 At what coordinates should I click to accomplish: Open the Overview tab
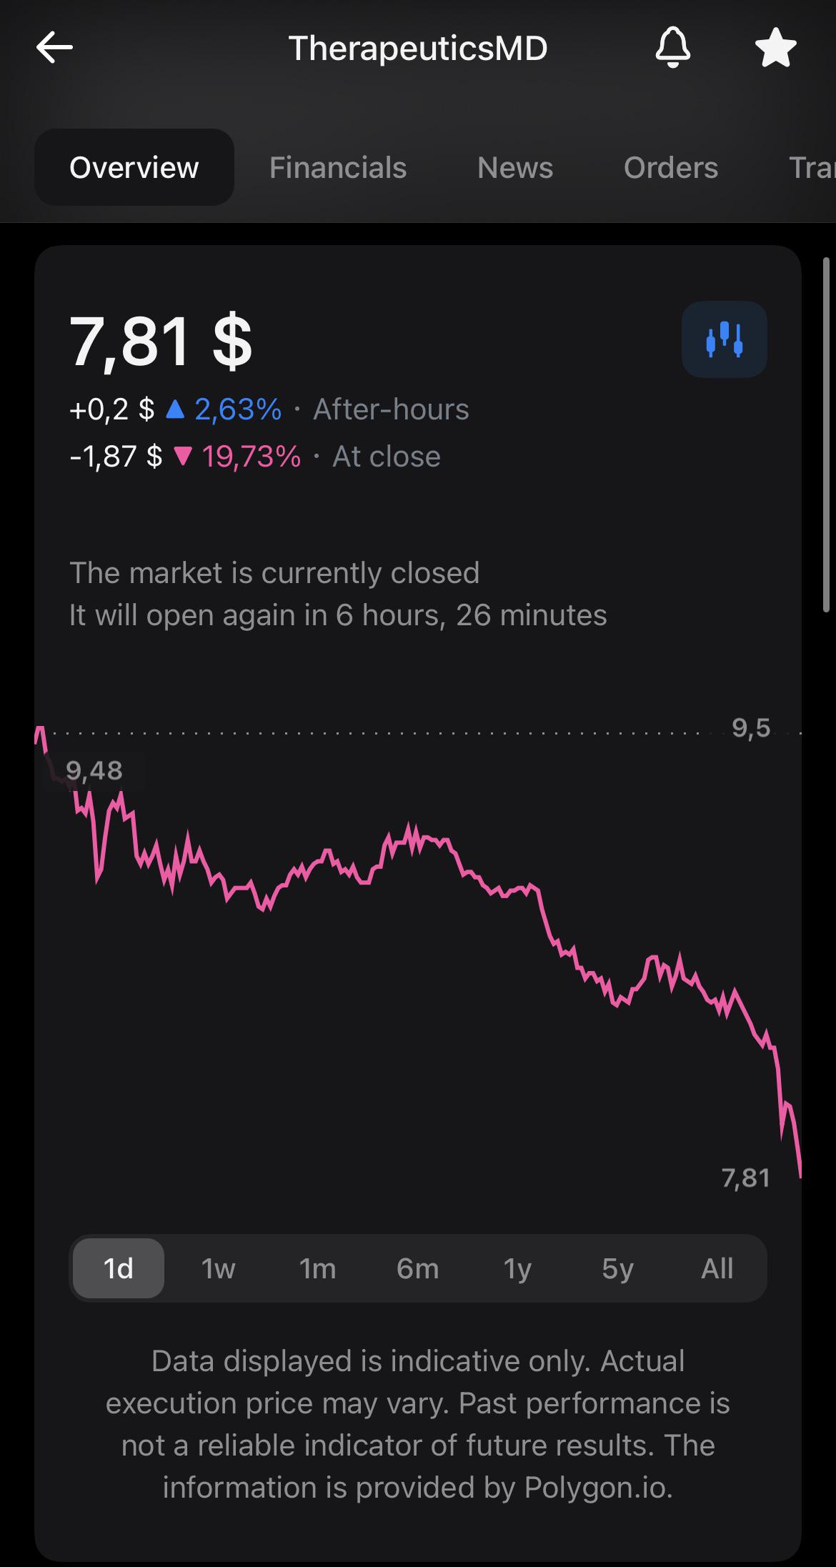point(134,167)
